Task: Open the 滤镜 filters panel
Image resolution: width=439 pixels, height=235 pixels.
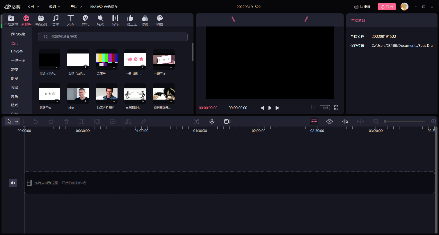Action: tap(145, 21)
